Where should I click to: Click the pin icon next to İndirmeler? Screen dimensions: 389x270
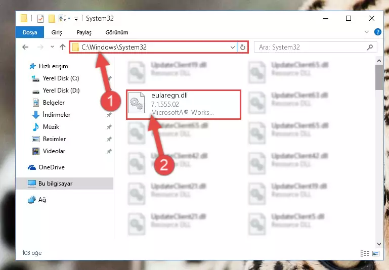point(109,115)
